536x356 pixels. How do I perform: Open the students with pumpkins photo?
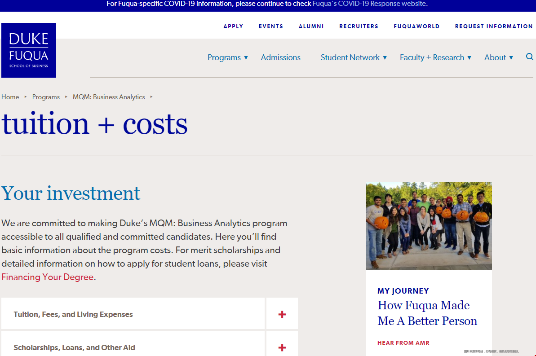(x=429, y=226)
